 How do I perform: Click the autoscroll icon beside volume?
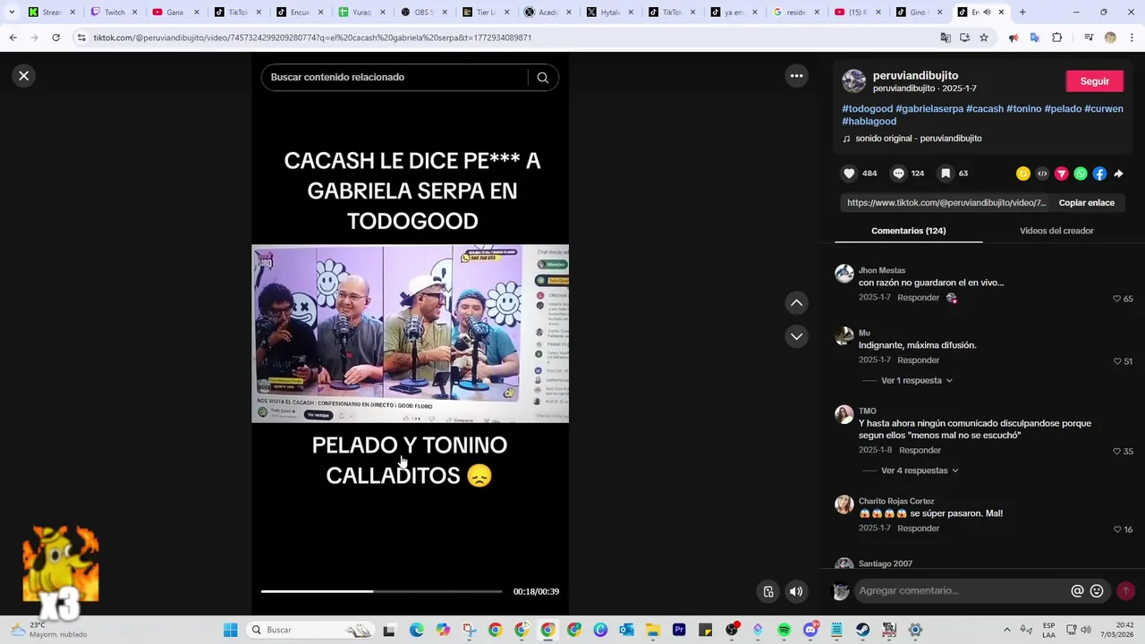coord(768,591)
